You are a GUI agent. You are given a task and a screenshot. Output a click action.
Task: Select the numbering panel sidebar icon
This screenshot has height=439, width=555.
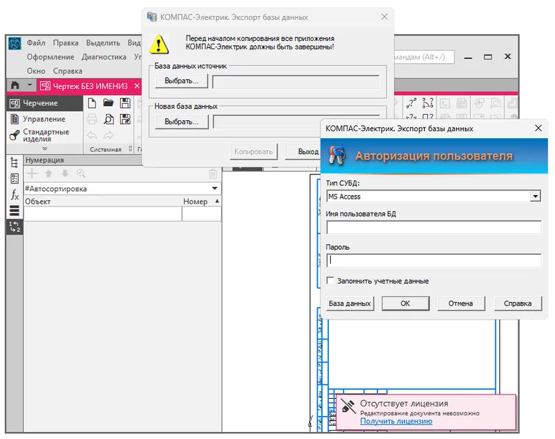(15, 226)
